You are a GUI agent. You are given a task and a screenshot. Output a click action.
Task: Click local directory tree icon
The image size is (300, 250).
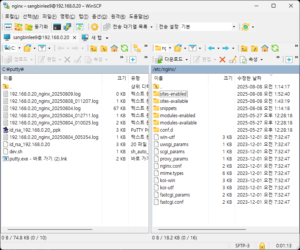point(137,48)
